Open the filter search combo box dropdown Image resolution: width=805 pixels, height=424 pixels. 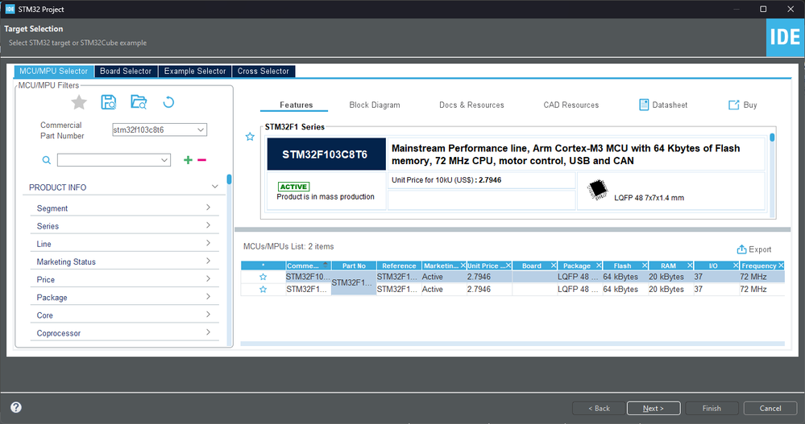point(164,160)
